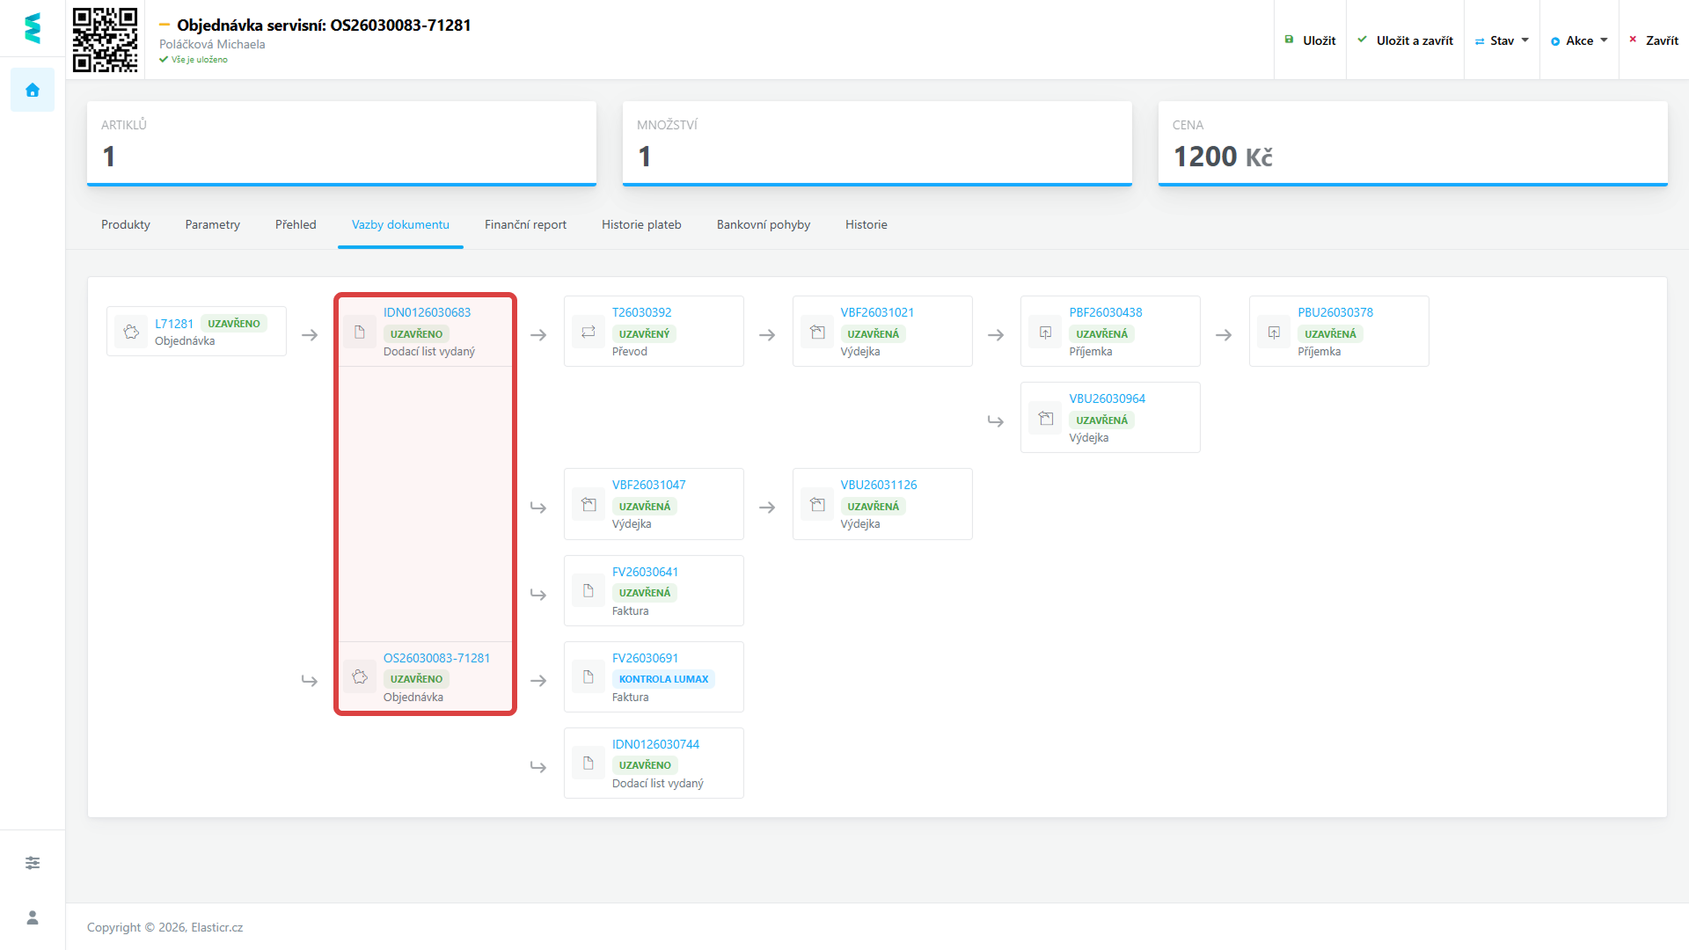This screenshot has width=1689, height=950.
Task: Open issue slip VBF26031021 link
Action: pos(877,312)
